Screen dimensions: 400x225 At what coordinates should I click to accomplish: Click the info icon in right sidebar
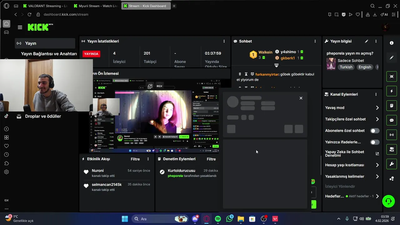point(392,43)
